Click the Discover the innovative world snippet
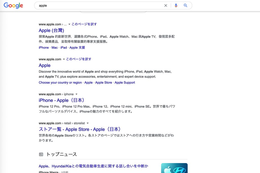Viewport: 260px width, 173px height. point(105,74)
